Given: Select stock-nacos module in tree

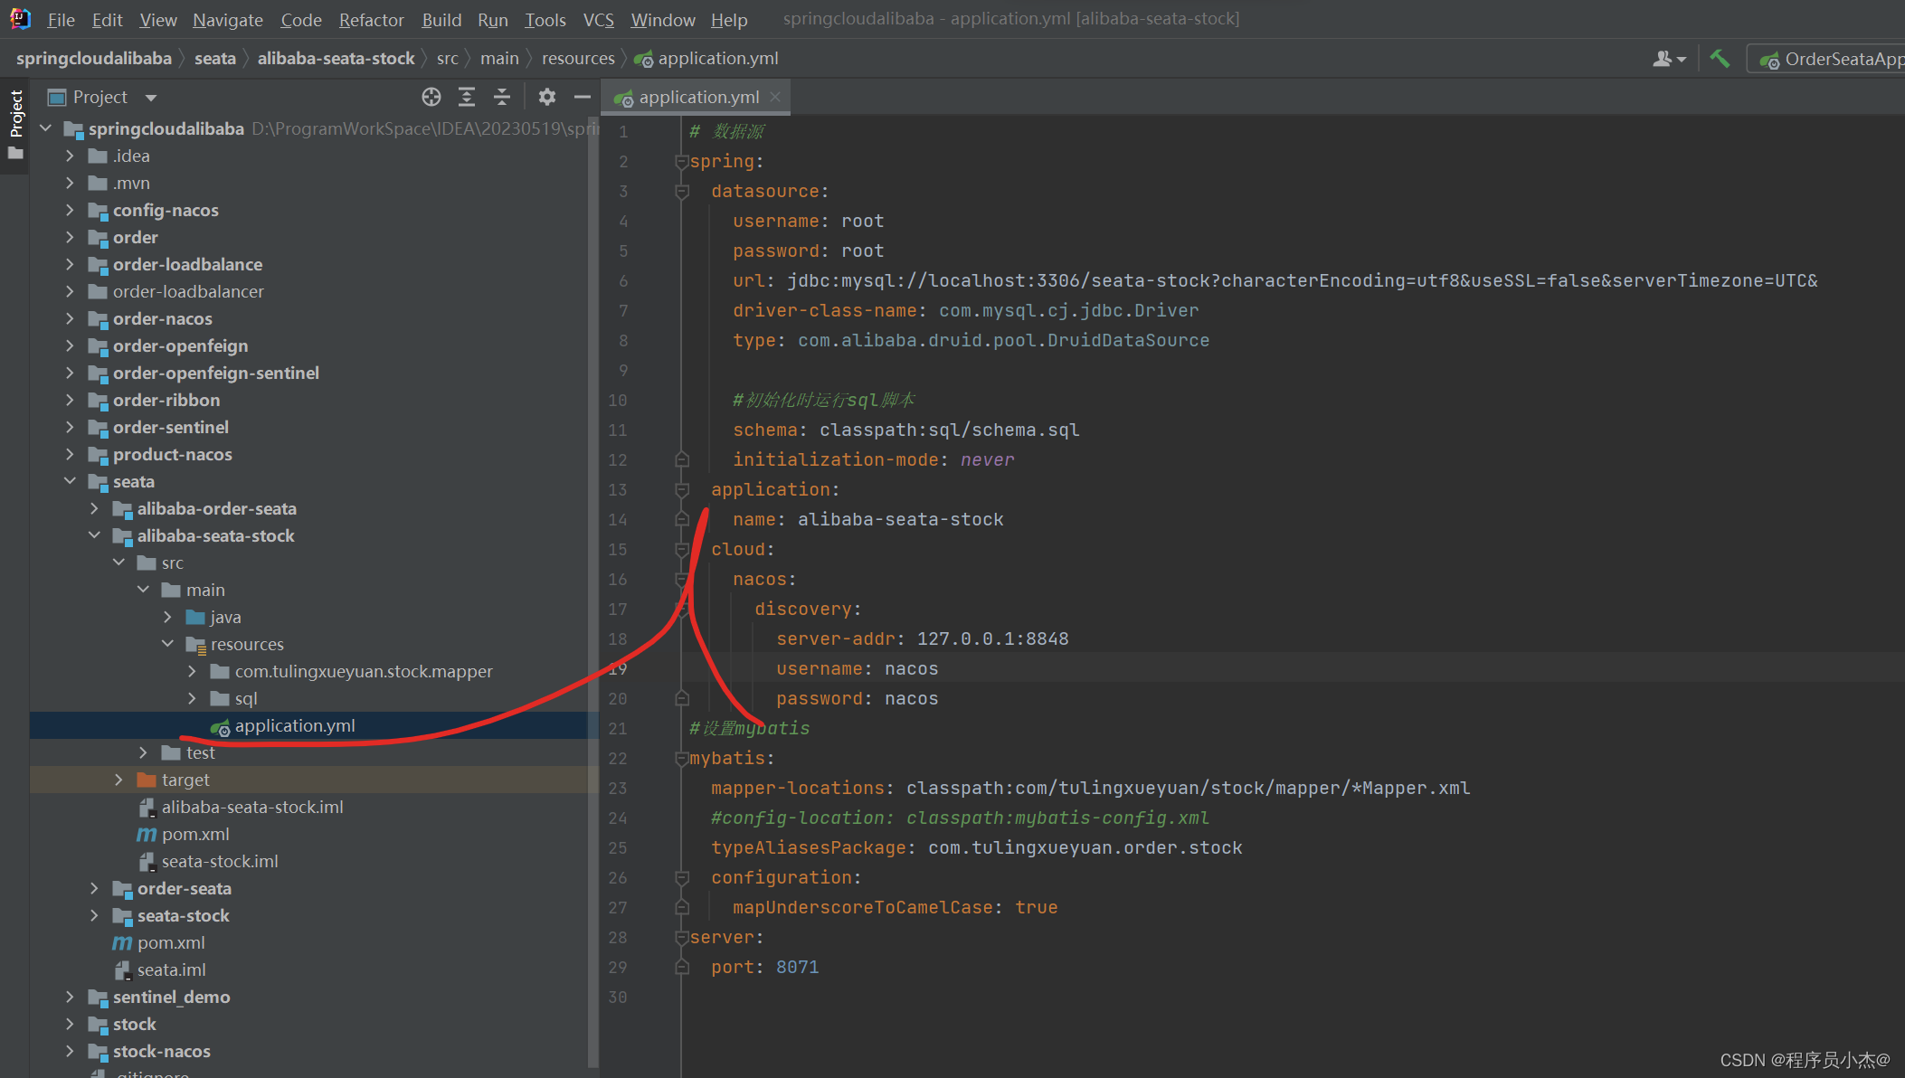Looking at the screenshot, I should 161,1051.
